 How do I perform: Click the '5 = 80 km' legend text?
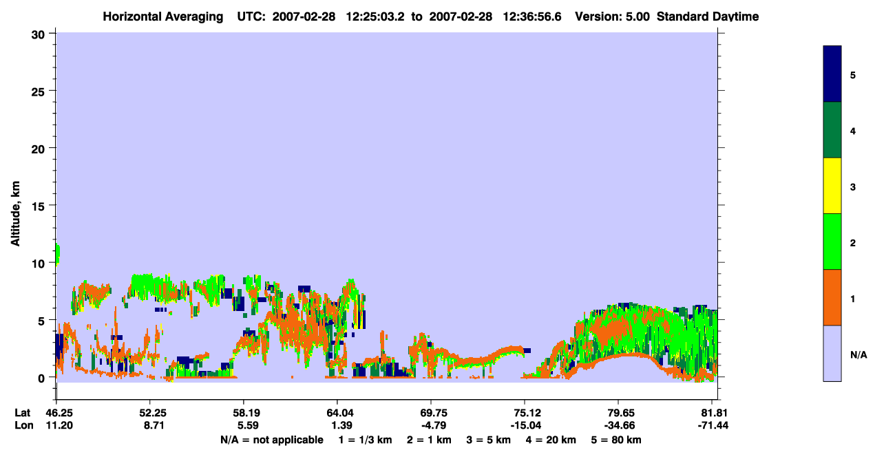click(617, 439)
